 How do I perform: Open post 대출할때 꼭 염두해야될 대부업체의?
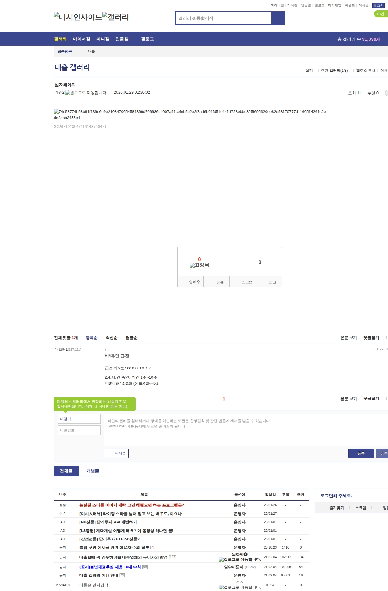(123, 557)
